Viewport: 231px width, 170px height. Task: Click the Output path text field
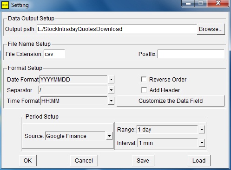click(117, 29)
